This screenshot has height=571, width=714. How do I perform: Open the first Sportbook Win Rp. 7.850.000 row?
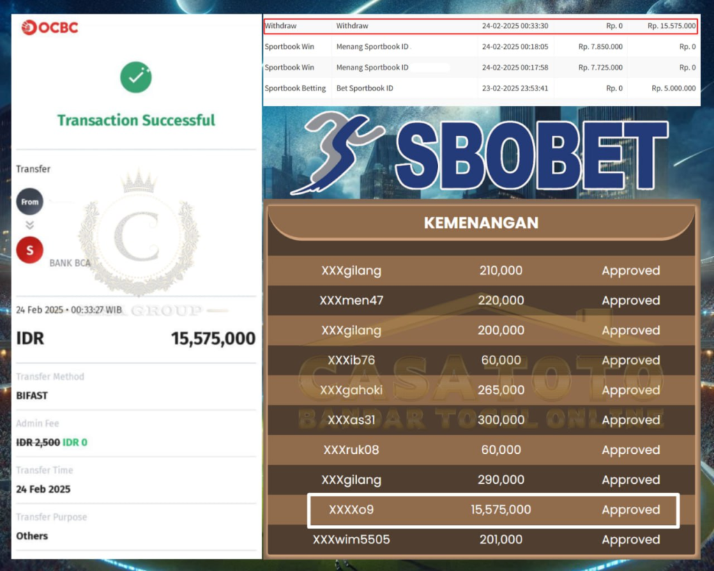tap(481, 47)
